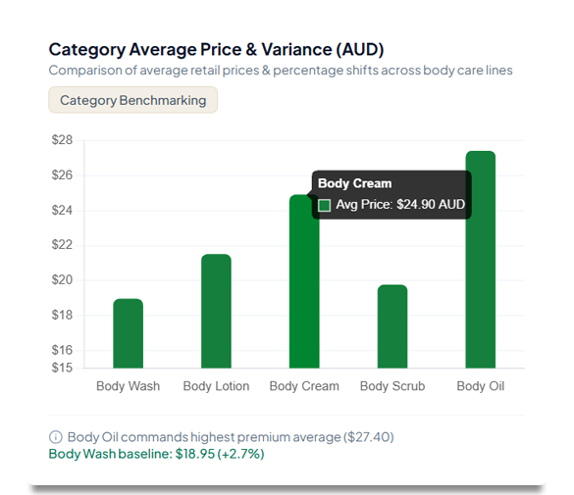574x495 pixels.
Task: Click the Avg Price $24.90 tooltip text
Action: 400,204
